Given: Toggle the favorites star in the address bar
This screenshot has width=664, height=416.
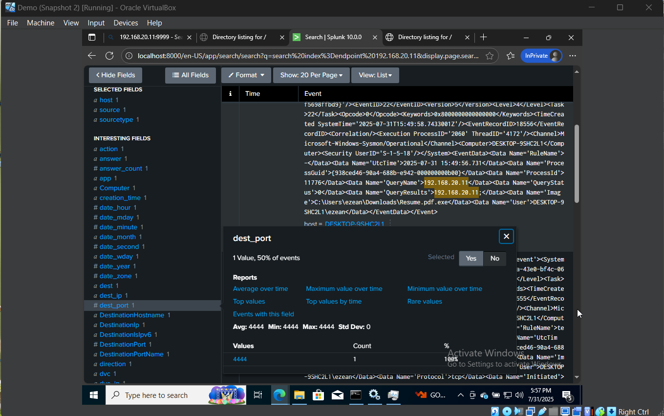Looking at the screenshot, I should tap(490, 56).
